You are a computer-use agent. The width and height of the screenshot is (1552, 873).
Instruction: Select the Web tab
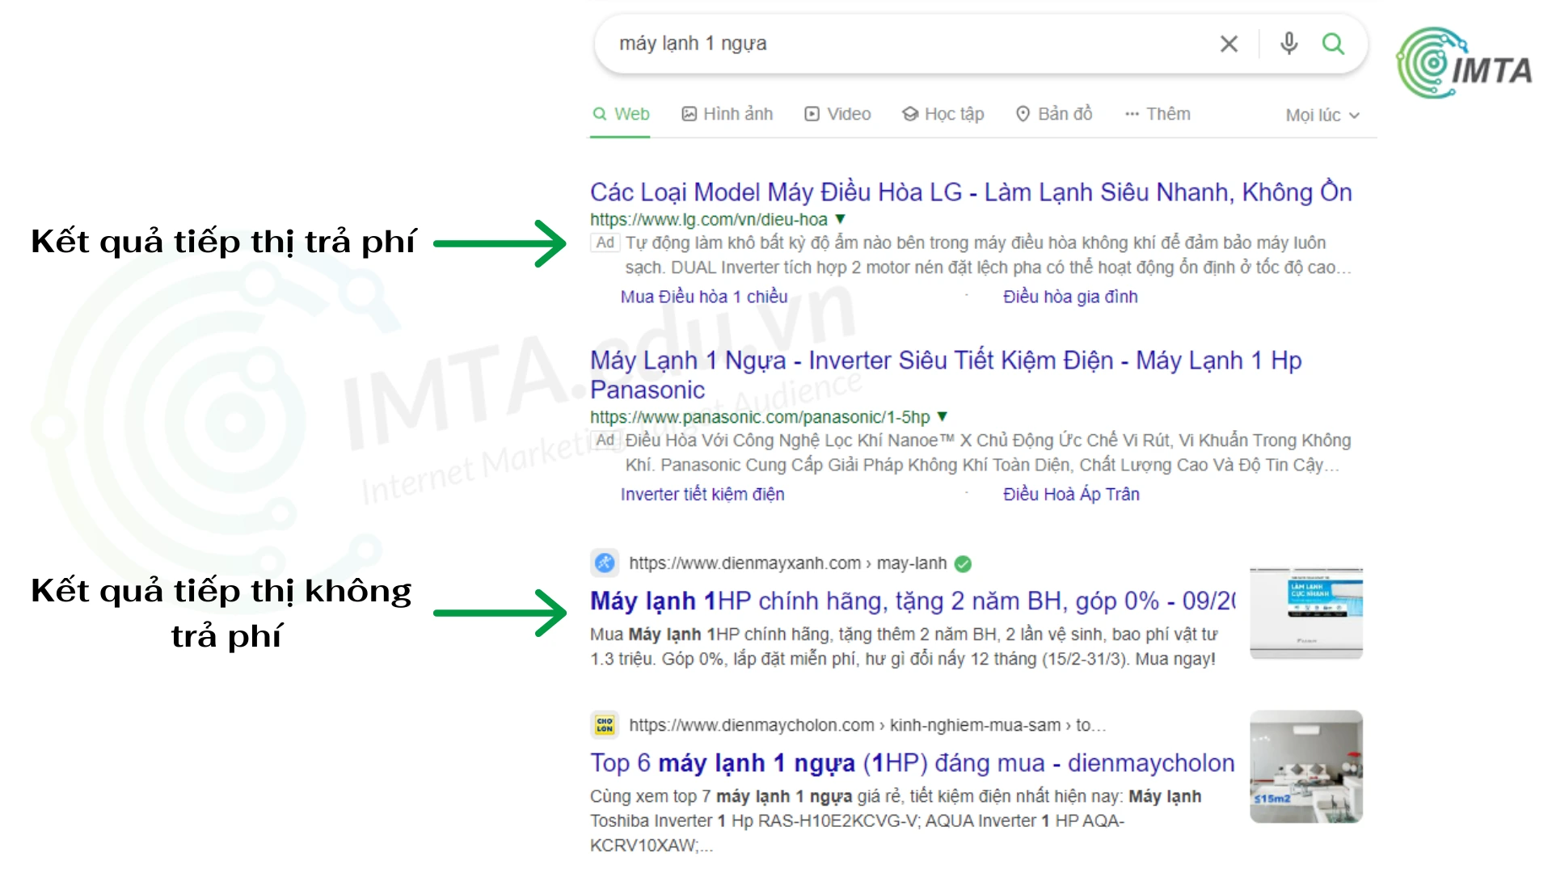coord(621,114)
